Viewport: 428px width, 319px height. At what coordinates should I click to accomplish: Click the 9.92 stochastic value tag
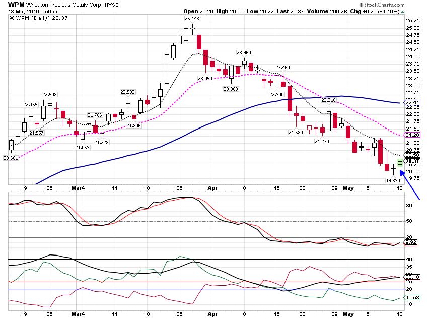(x=411, y=242)
